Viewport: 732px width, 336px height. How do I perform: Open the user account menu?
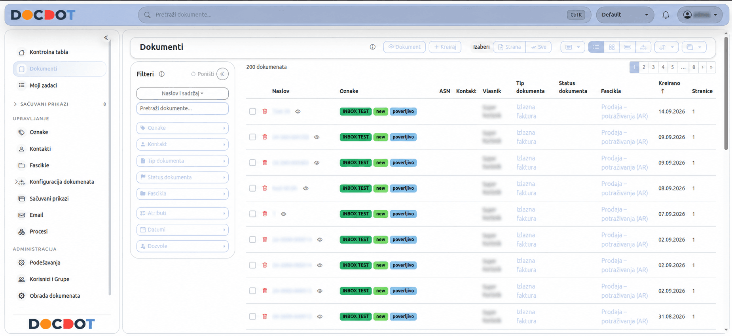[x=700, y=15]
